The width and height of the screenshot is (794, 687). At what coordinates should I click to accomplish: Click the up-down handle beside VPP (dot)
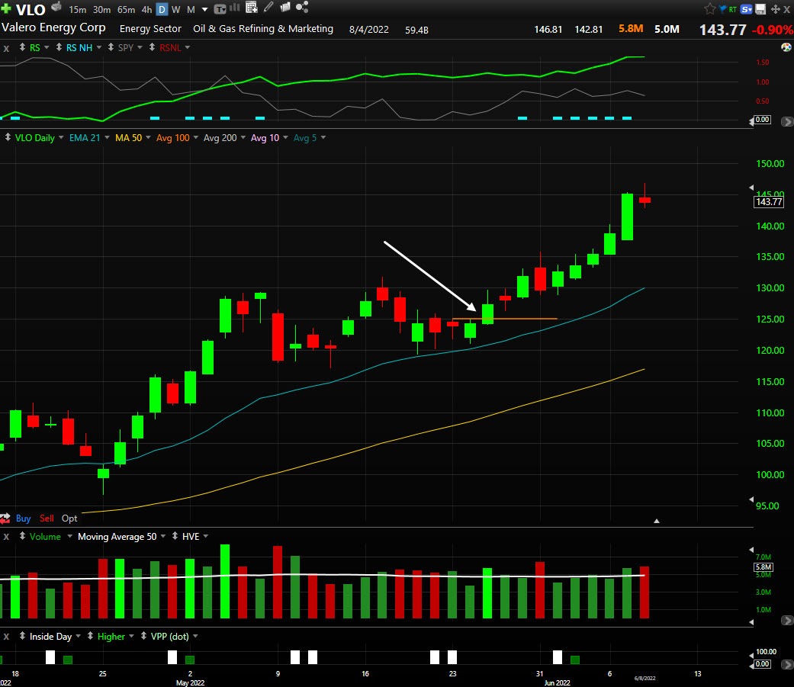click(143, 635)
